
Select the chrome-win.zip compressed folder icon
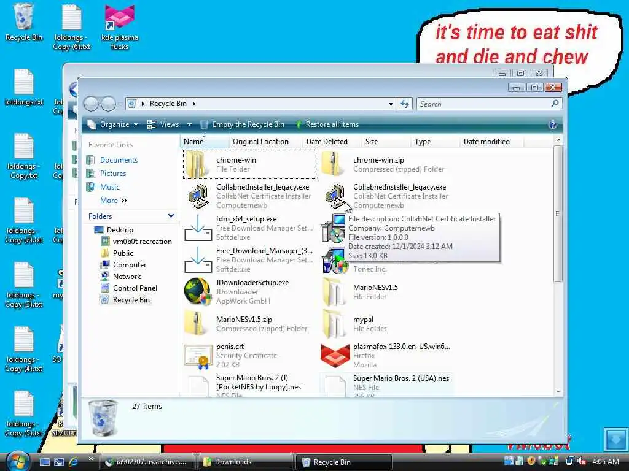[x=333, y=164]
